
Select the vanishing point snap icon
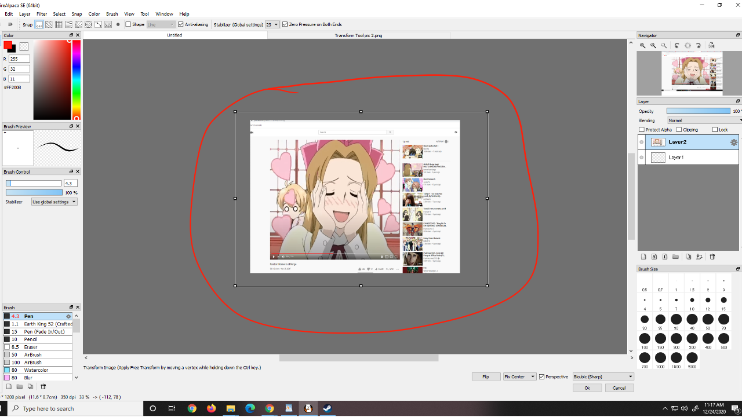point(68,24)
